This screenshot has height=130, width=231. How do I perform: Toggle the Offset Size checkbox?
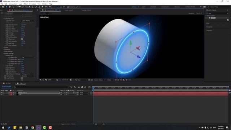[22, 39]
